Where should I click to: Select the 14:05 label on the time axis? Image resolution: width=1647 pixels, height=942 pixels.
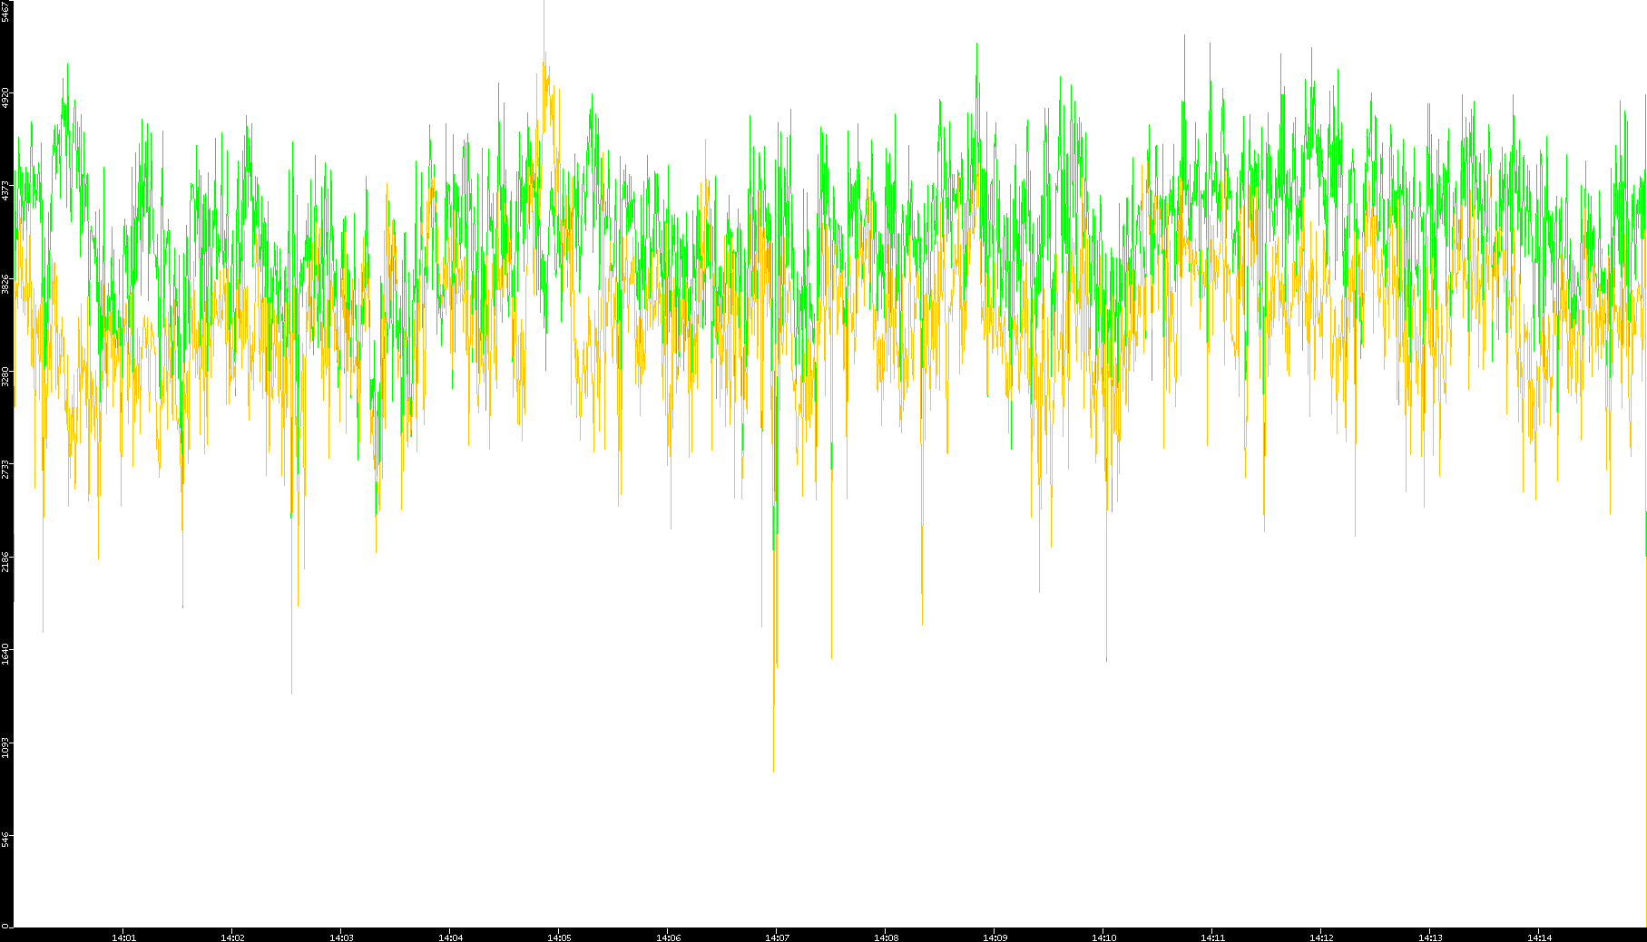click(x=559, y=937)
